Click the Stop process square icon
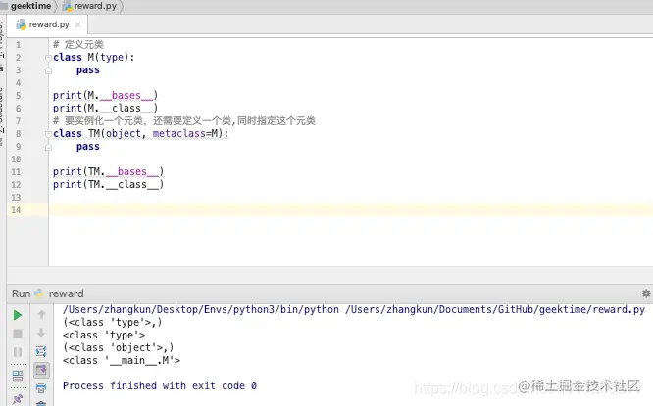 click(18, 334)
